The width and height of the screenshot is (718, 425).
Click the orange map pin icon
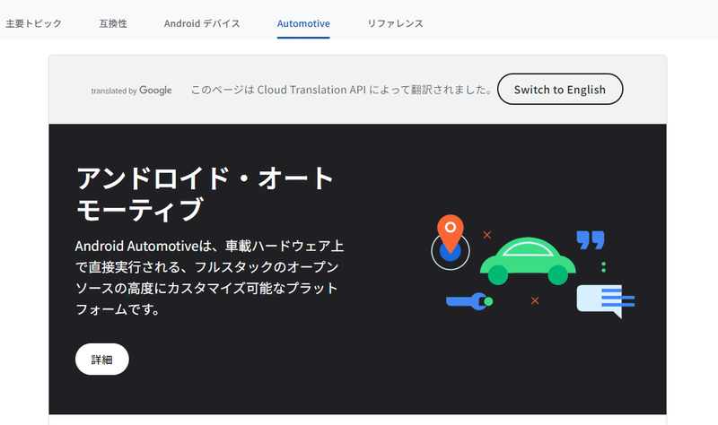point(451,233)
